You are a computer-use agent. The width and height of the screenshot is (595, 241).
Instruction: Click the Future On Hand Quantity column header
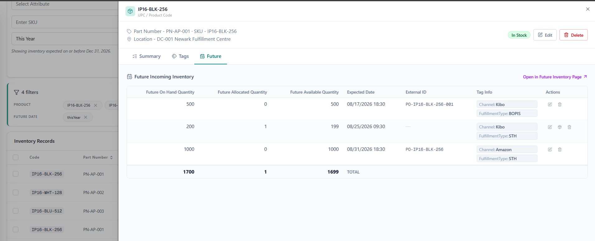click(170, 92)
